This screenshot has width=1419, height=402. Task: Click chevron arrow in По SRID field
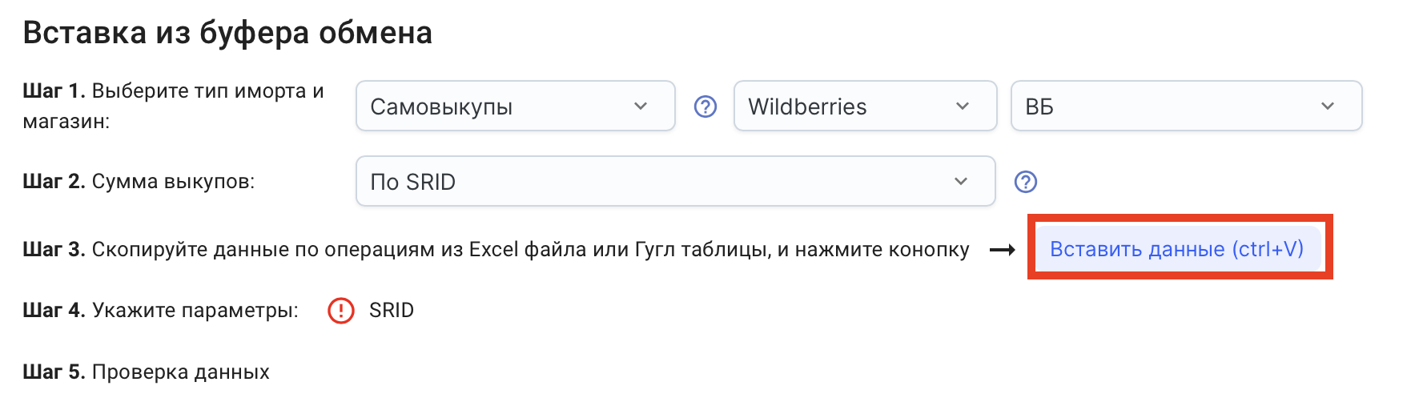coord(961,182)
